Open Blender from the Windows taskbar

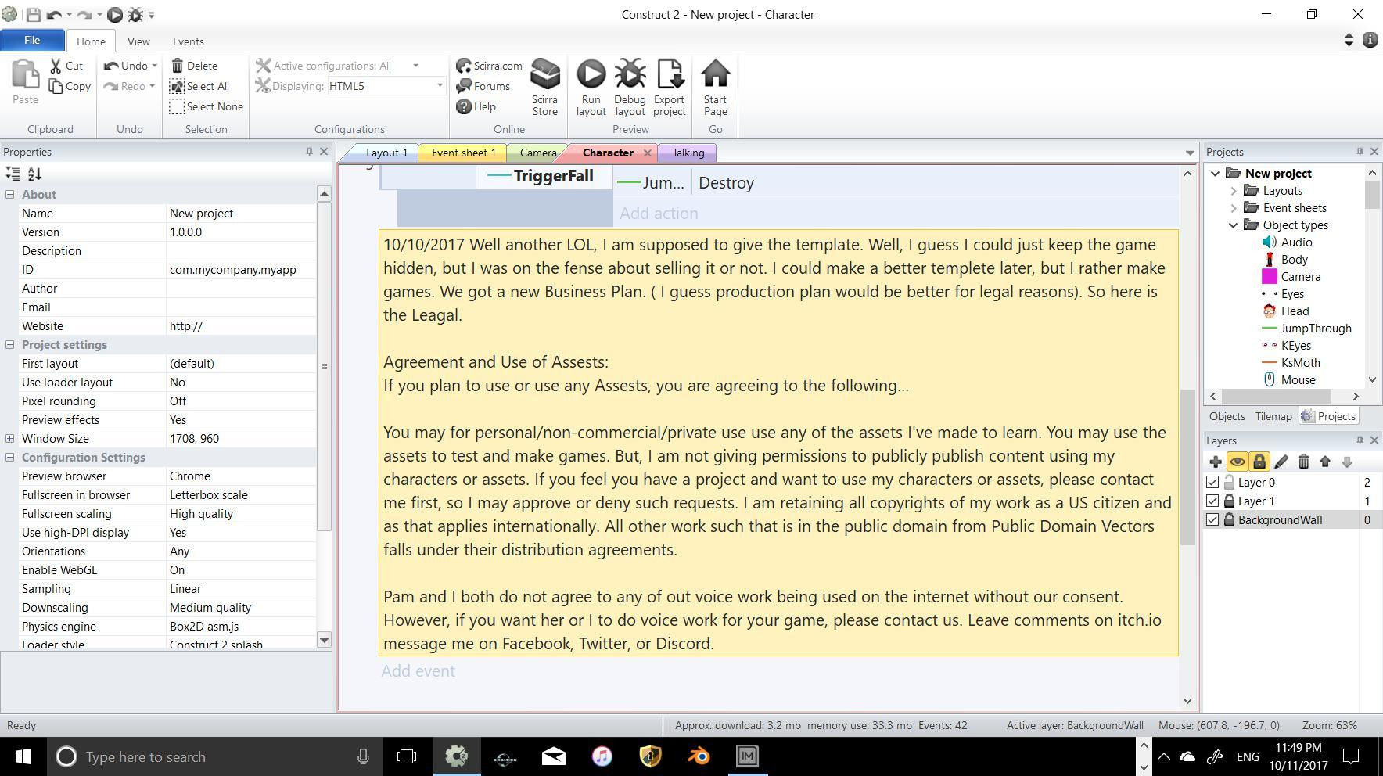coord(699,756)
